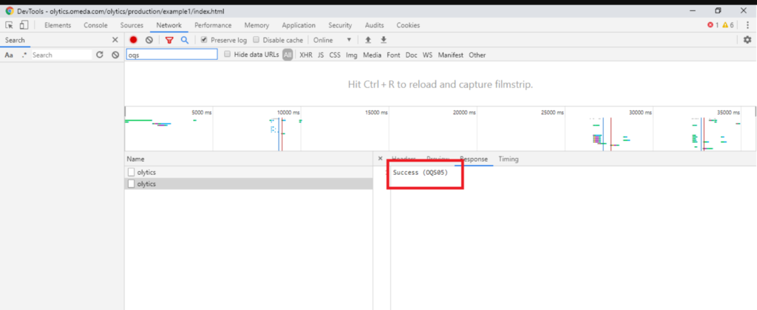Uncheck the Preserve log checkbox

tap(205, 40)
